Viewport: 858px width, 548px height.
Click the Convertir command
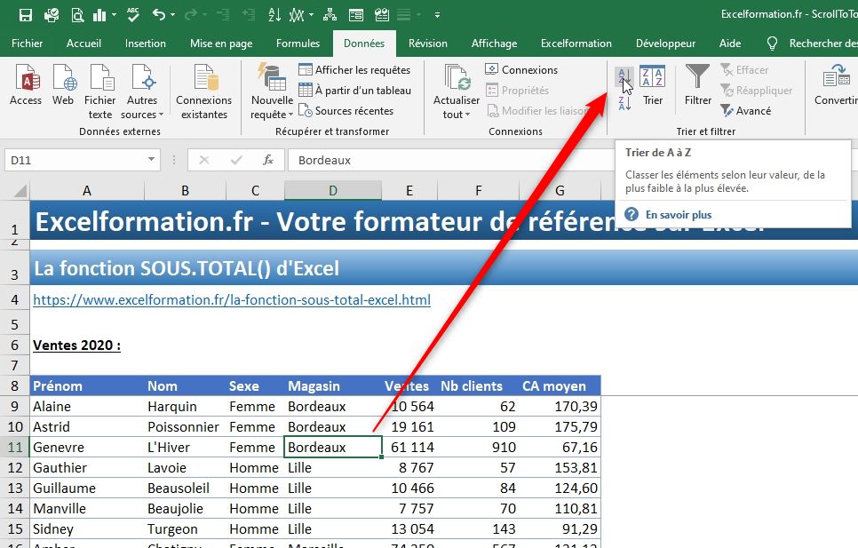tap(836, 84)
